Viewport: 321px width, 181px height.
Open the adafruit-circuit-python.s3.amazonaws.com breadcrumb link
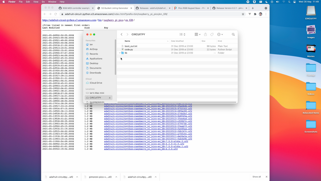[69, 20]
